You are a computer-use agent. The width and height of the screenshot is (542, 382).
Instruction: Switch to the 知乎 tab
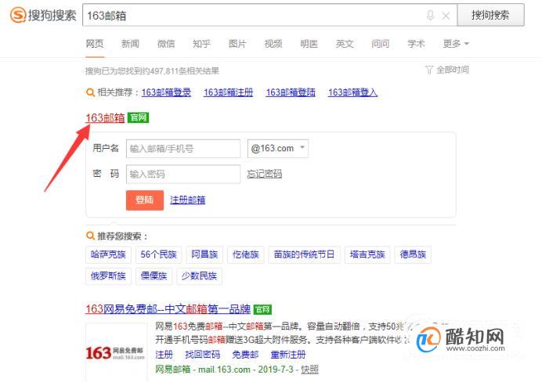202,44
